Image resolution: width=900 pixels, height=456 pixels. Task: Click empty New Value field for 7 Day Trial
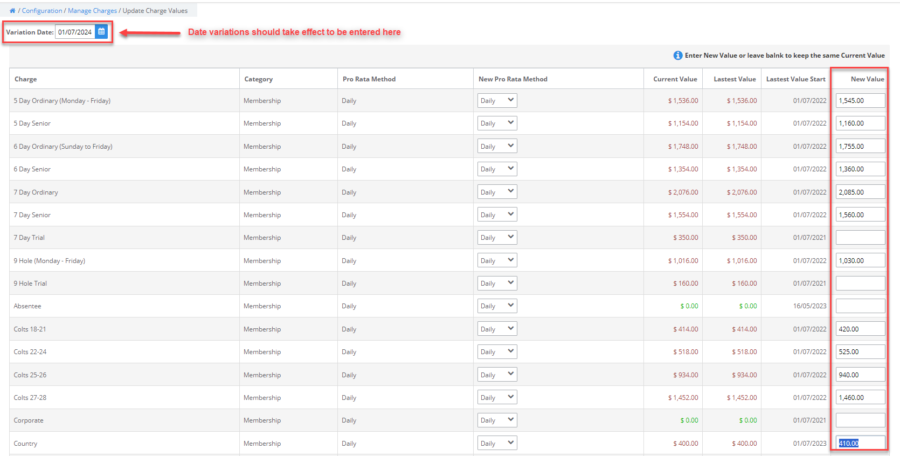point(860,238)
